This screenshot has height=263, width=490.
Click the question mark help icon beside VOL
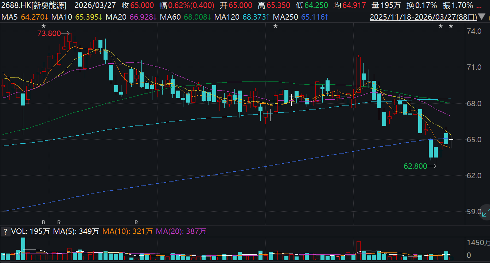pyautogui.click(x=5, y=232)
